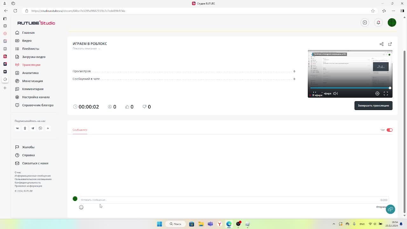Open the green profile avatar menu
Screen dimensions: 407x229
tap(392, 23)
